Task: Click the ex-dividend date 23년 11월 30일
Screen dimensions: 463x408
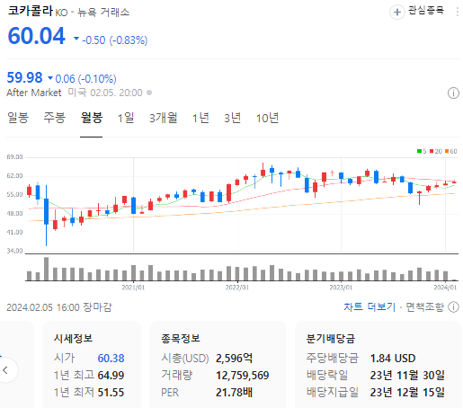Action: pos(407,376)
